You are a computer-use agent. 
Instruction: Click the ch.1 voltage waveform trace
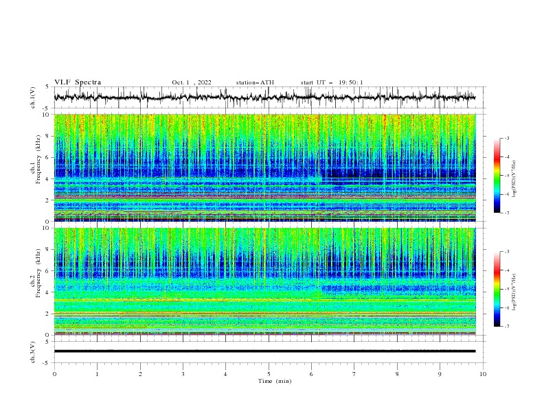point(264,97)
